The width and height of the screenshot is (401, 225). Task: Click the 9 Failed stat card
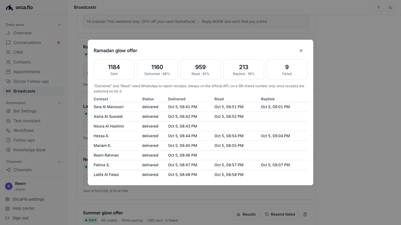click(287, 70)
